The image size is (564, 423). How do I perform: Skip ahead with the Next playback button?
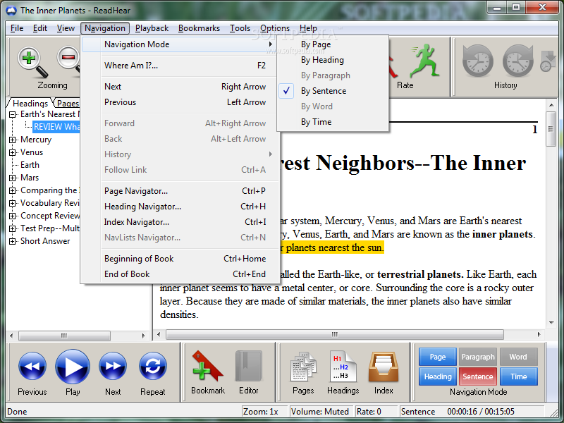tap(113, 366)
